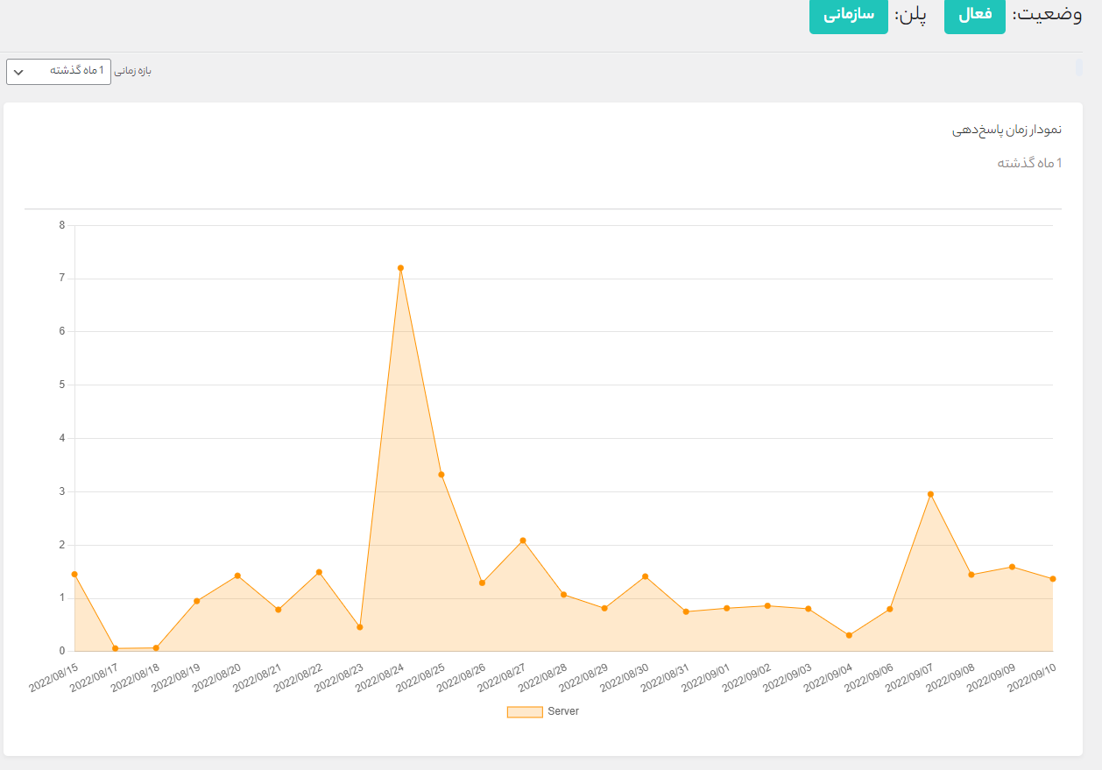Toggle the Server series via legend color box
The height and width of the screenshot is (770, 1102).
pos(525,712)
